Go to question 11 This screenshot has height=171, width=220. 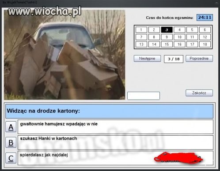point(192,37)
